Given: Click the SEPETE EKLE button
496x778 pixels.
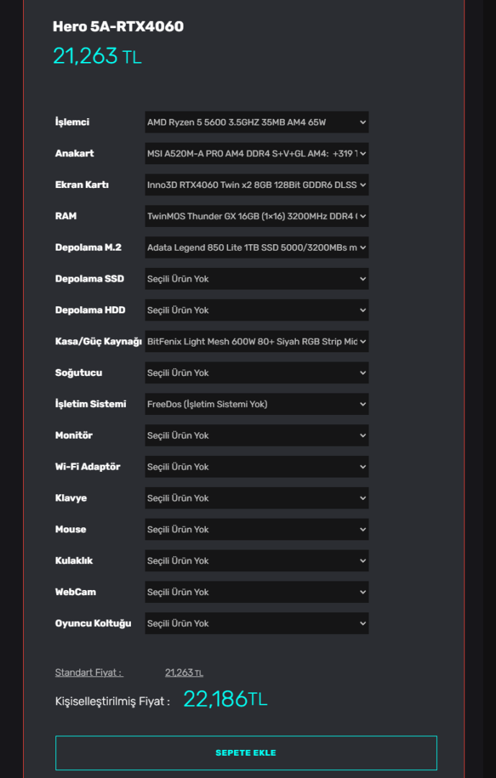Looking at the screenshot, I should 245,753.
